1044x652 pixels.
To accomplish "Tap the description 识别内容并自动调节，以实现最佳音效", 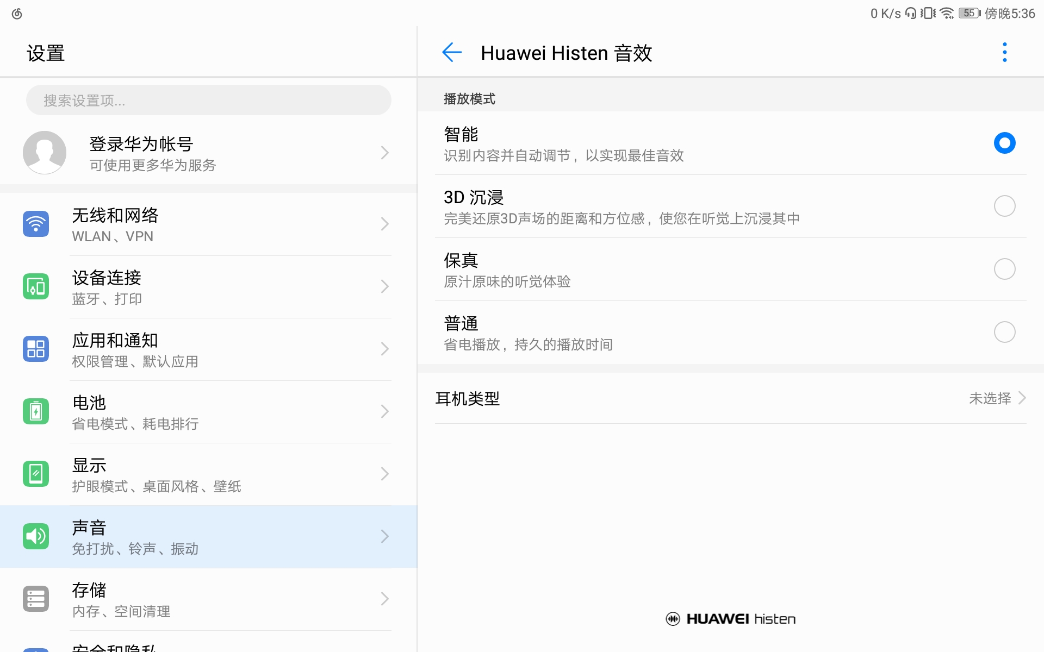I will coord(563,155).
